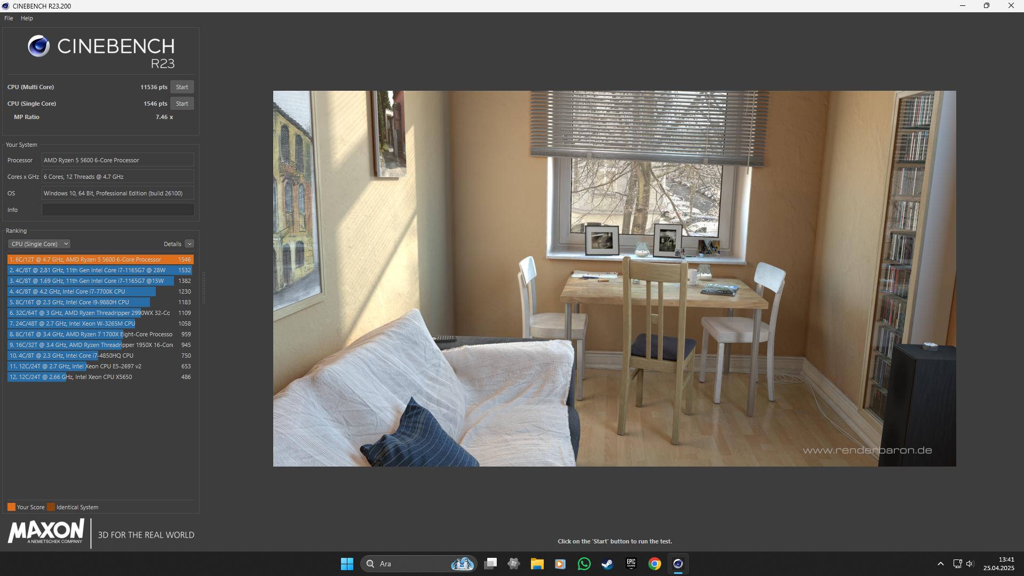This screenshot has height=576, width=1024.
Task: Open Google Chrome from taskbar
Action: tap(655, 564)
